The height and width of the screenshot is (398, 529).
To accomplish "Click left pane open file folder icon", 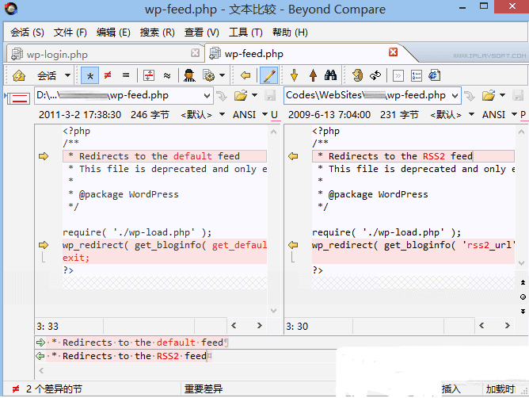I will point(241,96).
